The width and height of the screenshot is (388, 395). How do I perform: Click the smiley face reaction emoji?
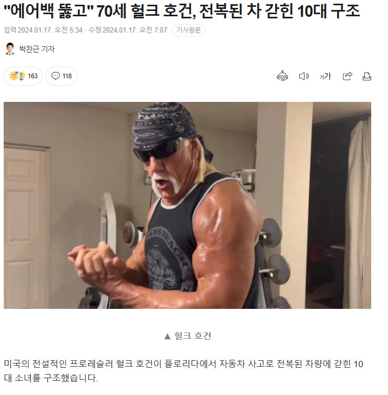coord(14,76)
